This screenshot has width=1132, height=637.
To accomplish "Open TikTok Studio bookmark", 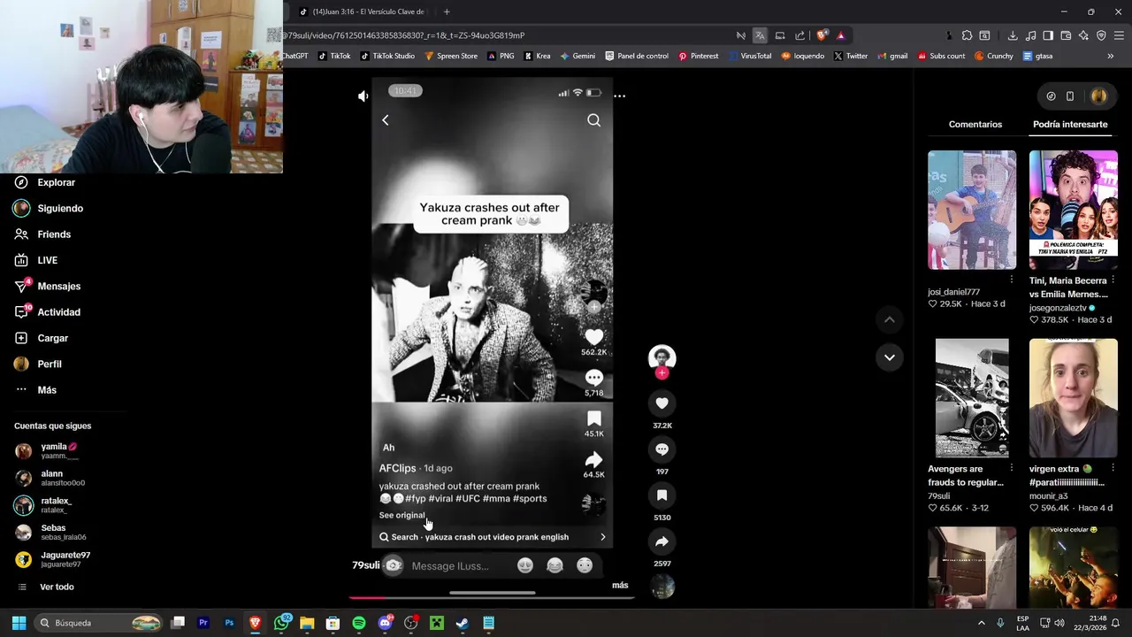I will point(386,56).
